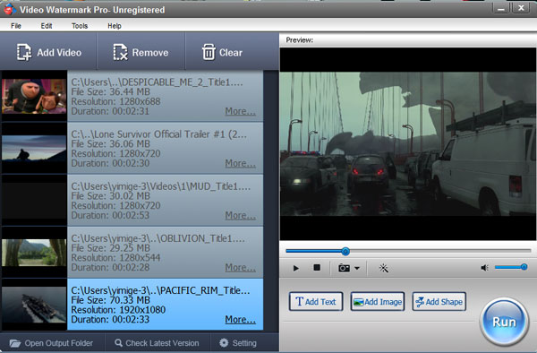Image resolution: width=537 pixels, height=353 pixels.
Task: Add a text watermark
Action: coord(316,302)
